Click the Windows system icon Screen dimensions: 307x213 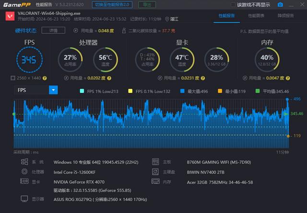24,162
